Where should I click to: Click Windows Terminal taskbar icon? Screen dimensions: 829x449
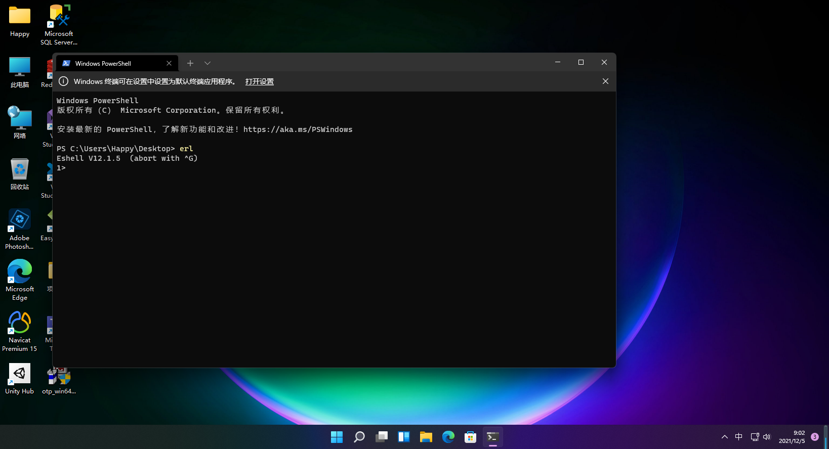click(492, 437)
